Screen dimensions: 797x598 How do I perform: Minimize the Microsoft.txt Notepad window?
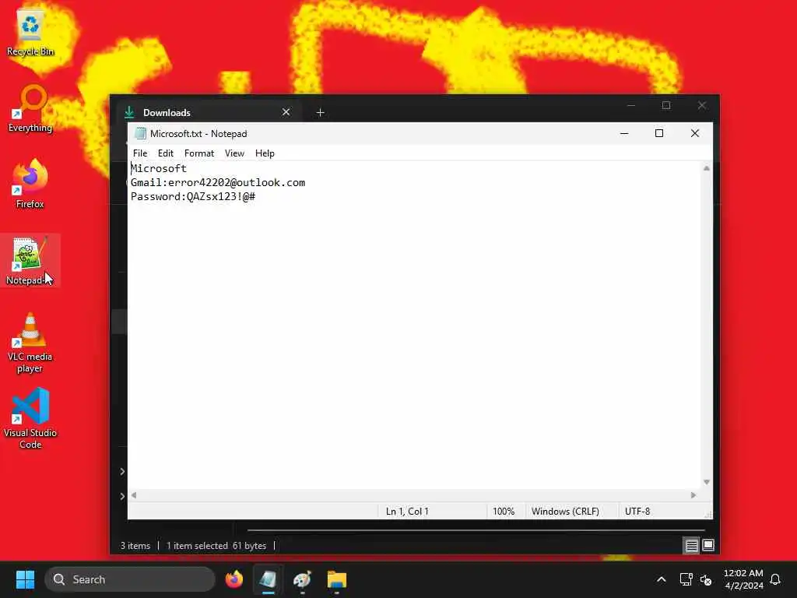click(624, 133)
